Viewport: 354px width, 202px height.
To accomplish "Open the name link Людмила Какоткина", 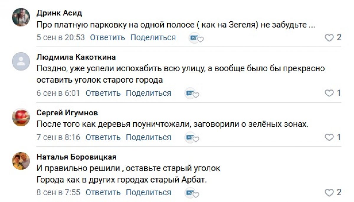I will coord(76,57).
